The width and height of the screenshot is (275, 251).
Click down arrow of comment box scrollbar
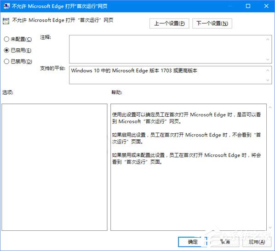(x=268, y=59)
